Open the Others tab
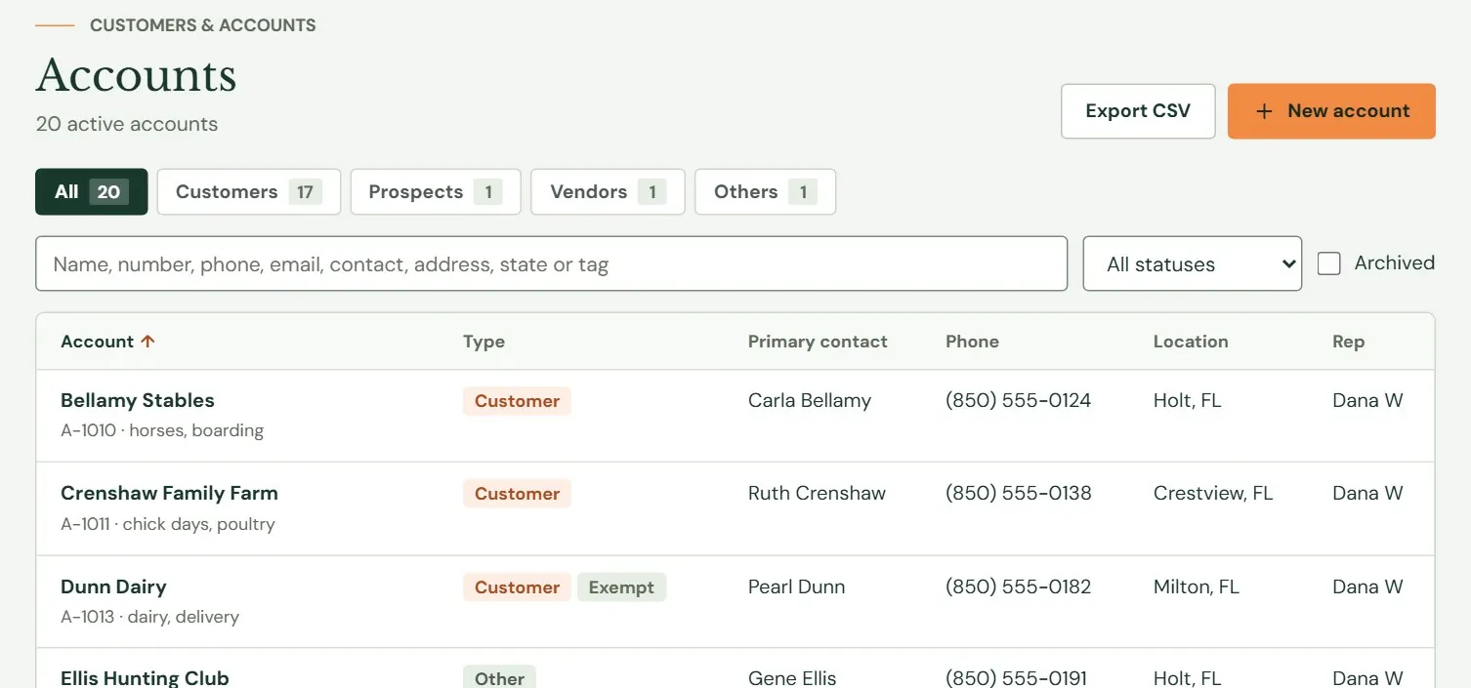1471x688 pixels. (x=765, y=191)
